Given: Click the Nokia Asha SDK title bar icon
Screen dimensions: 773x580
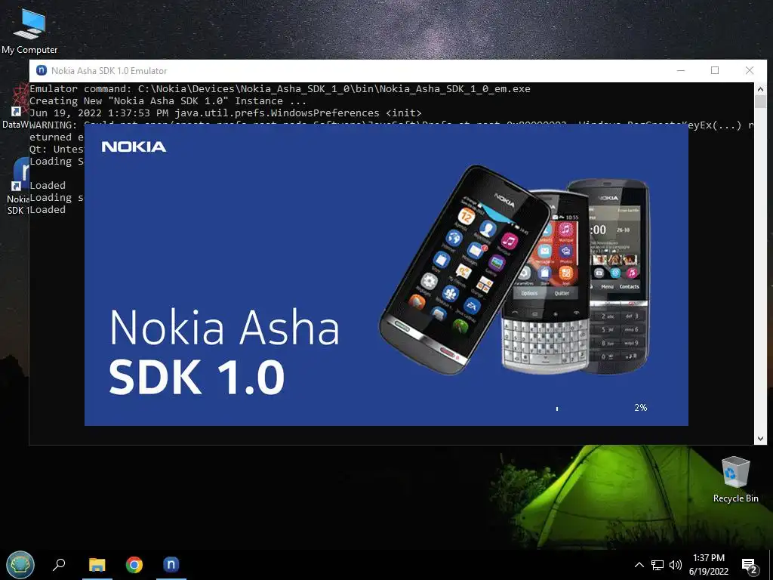Looking at the screenshot, I should click(x=42, y=70).
